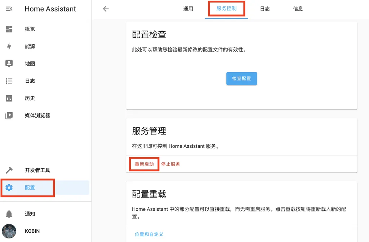This screenshot has height=242, width=369.
Task: Reload 位置和自定义 configuration
Action: (149, 234)
